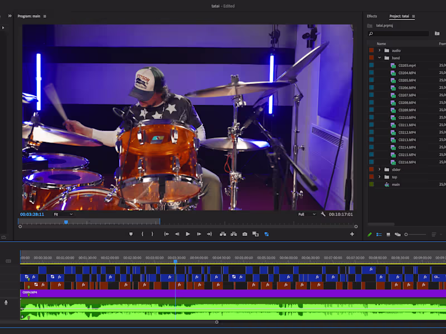Click the Play button in Program monitor
The width and height of the screenshot is (446, 334).
tap(188, 234)
